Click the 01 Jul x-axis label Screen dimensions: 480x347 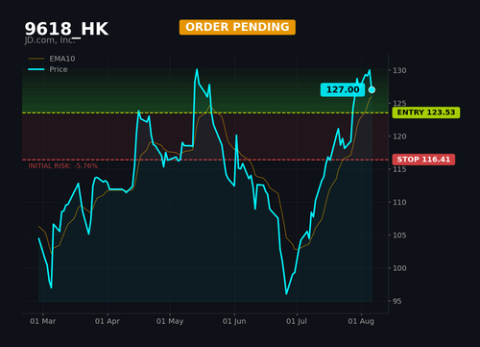297,321
